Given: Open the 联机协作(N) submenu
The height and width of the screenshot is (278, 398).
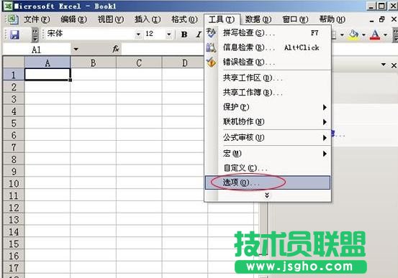Looking at the screenshot, I should (x=268, y=122).
